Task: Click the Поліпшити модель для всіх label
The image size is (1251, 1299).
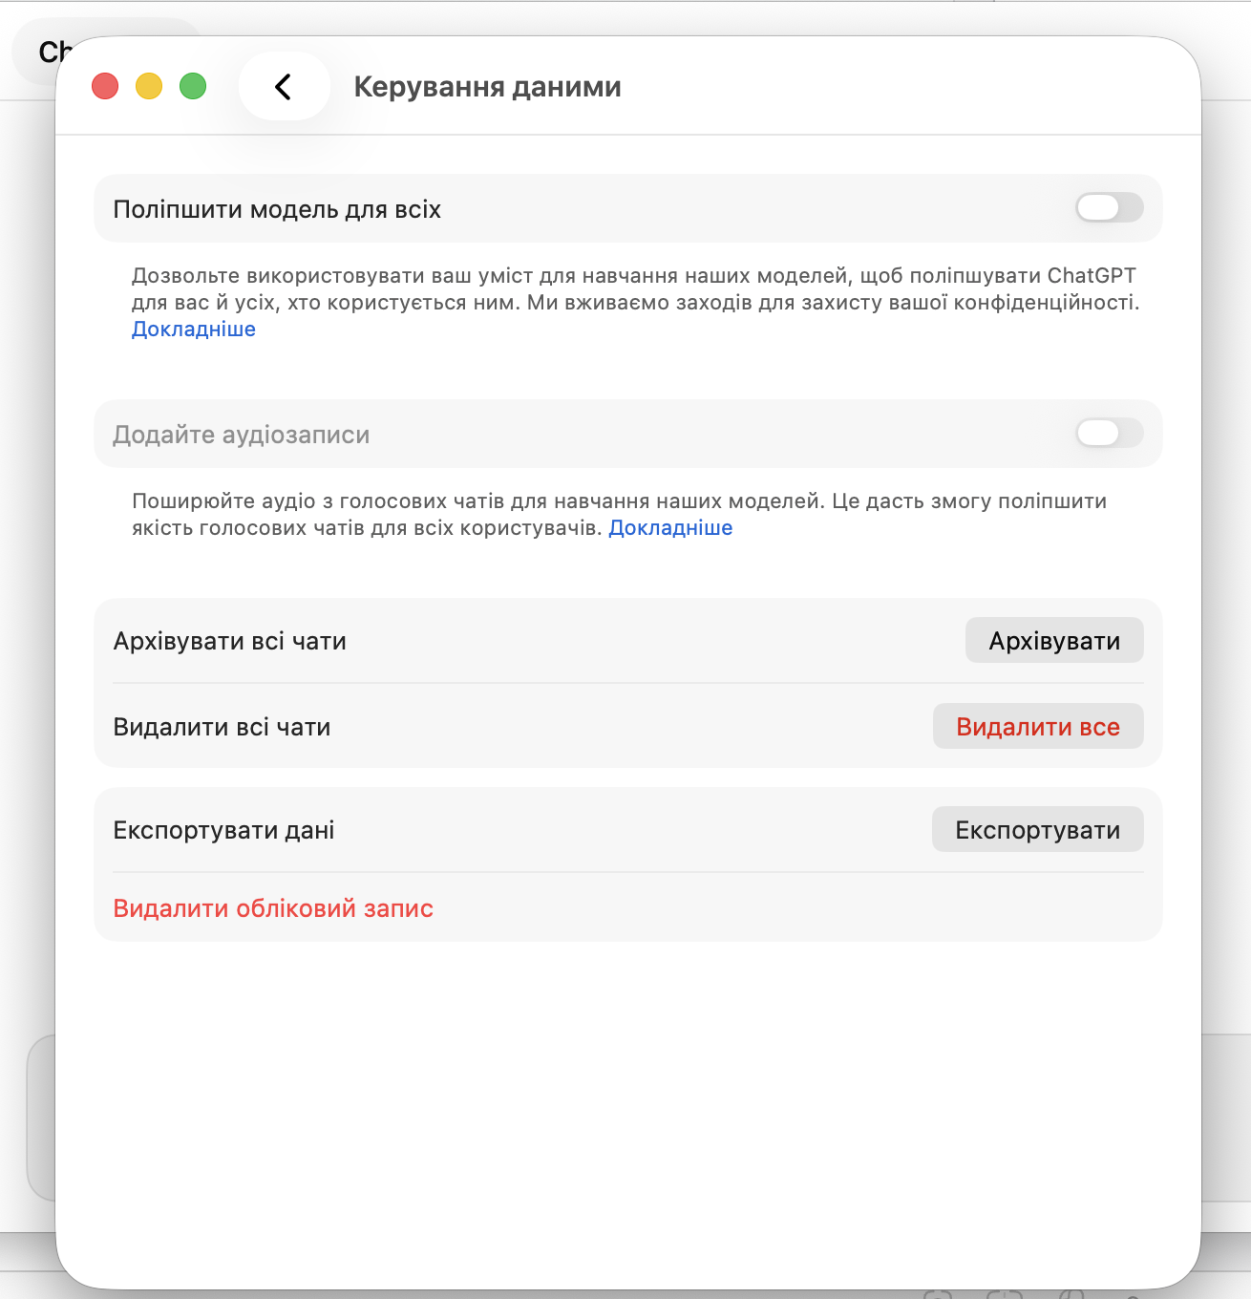Action: (x=277, y=209)
